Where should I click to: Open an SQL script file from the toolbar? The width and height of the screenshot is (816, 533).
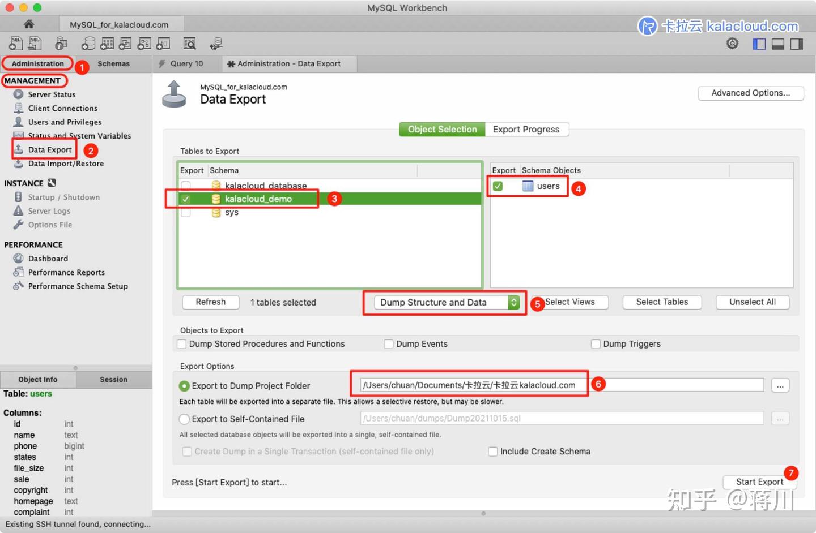[x=35, y=44]
